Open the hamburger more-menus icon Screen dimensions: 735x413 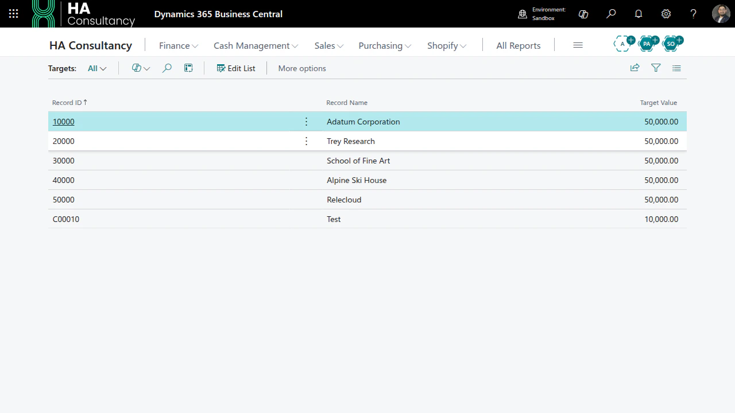(x=578, y=45)
